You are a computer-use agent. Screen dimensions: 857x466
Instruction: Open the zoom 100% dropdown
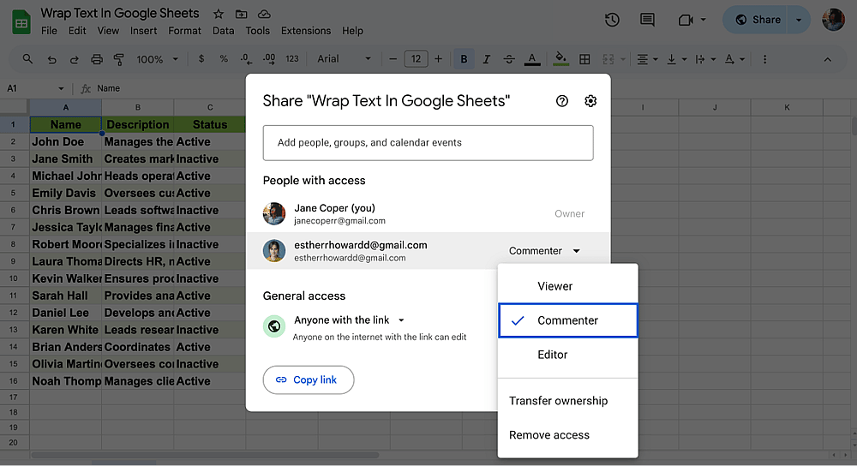point(158,59)
